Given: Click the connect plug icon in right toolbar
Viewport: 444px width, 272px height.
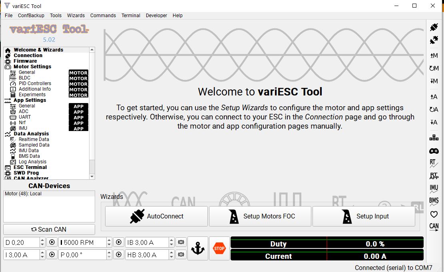Looking at the screenshot, I should click(x=434, y=27).
